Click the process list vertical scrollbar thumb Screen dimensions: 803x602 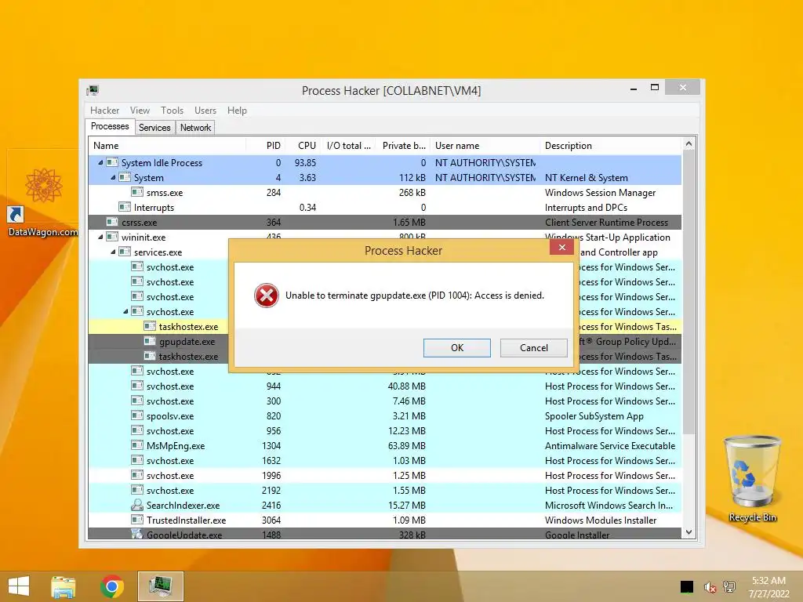[x=689, y=292]
